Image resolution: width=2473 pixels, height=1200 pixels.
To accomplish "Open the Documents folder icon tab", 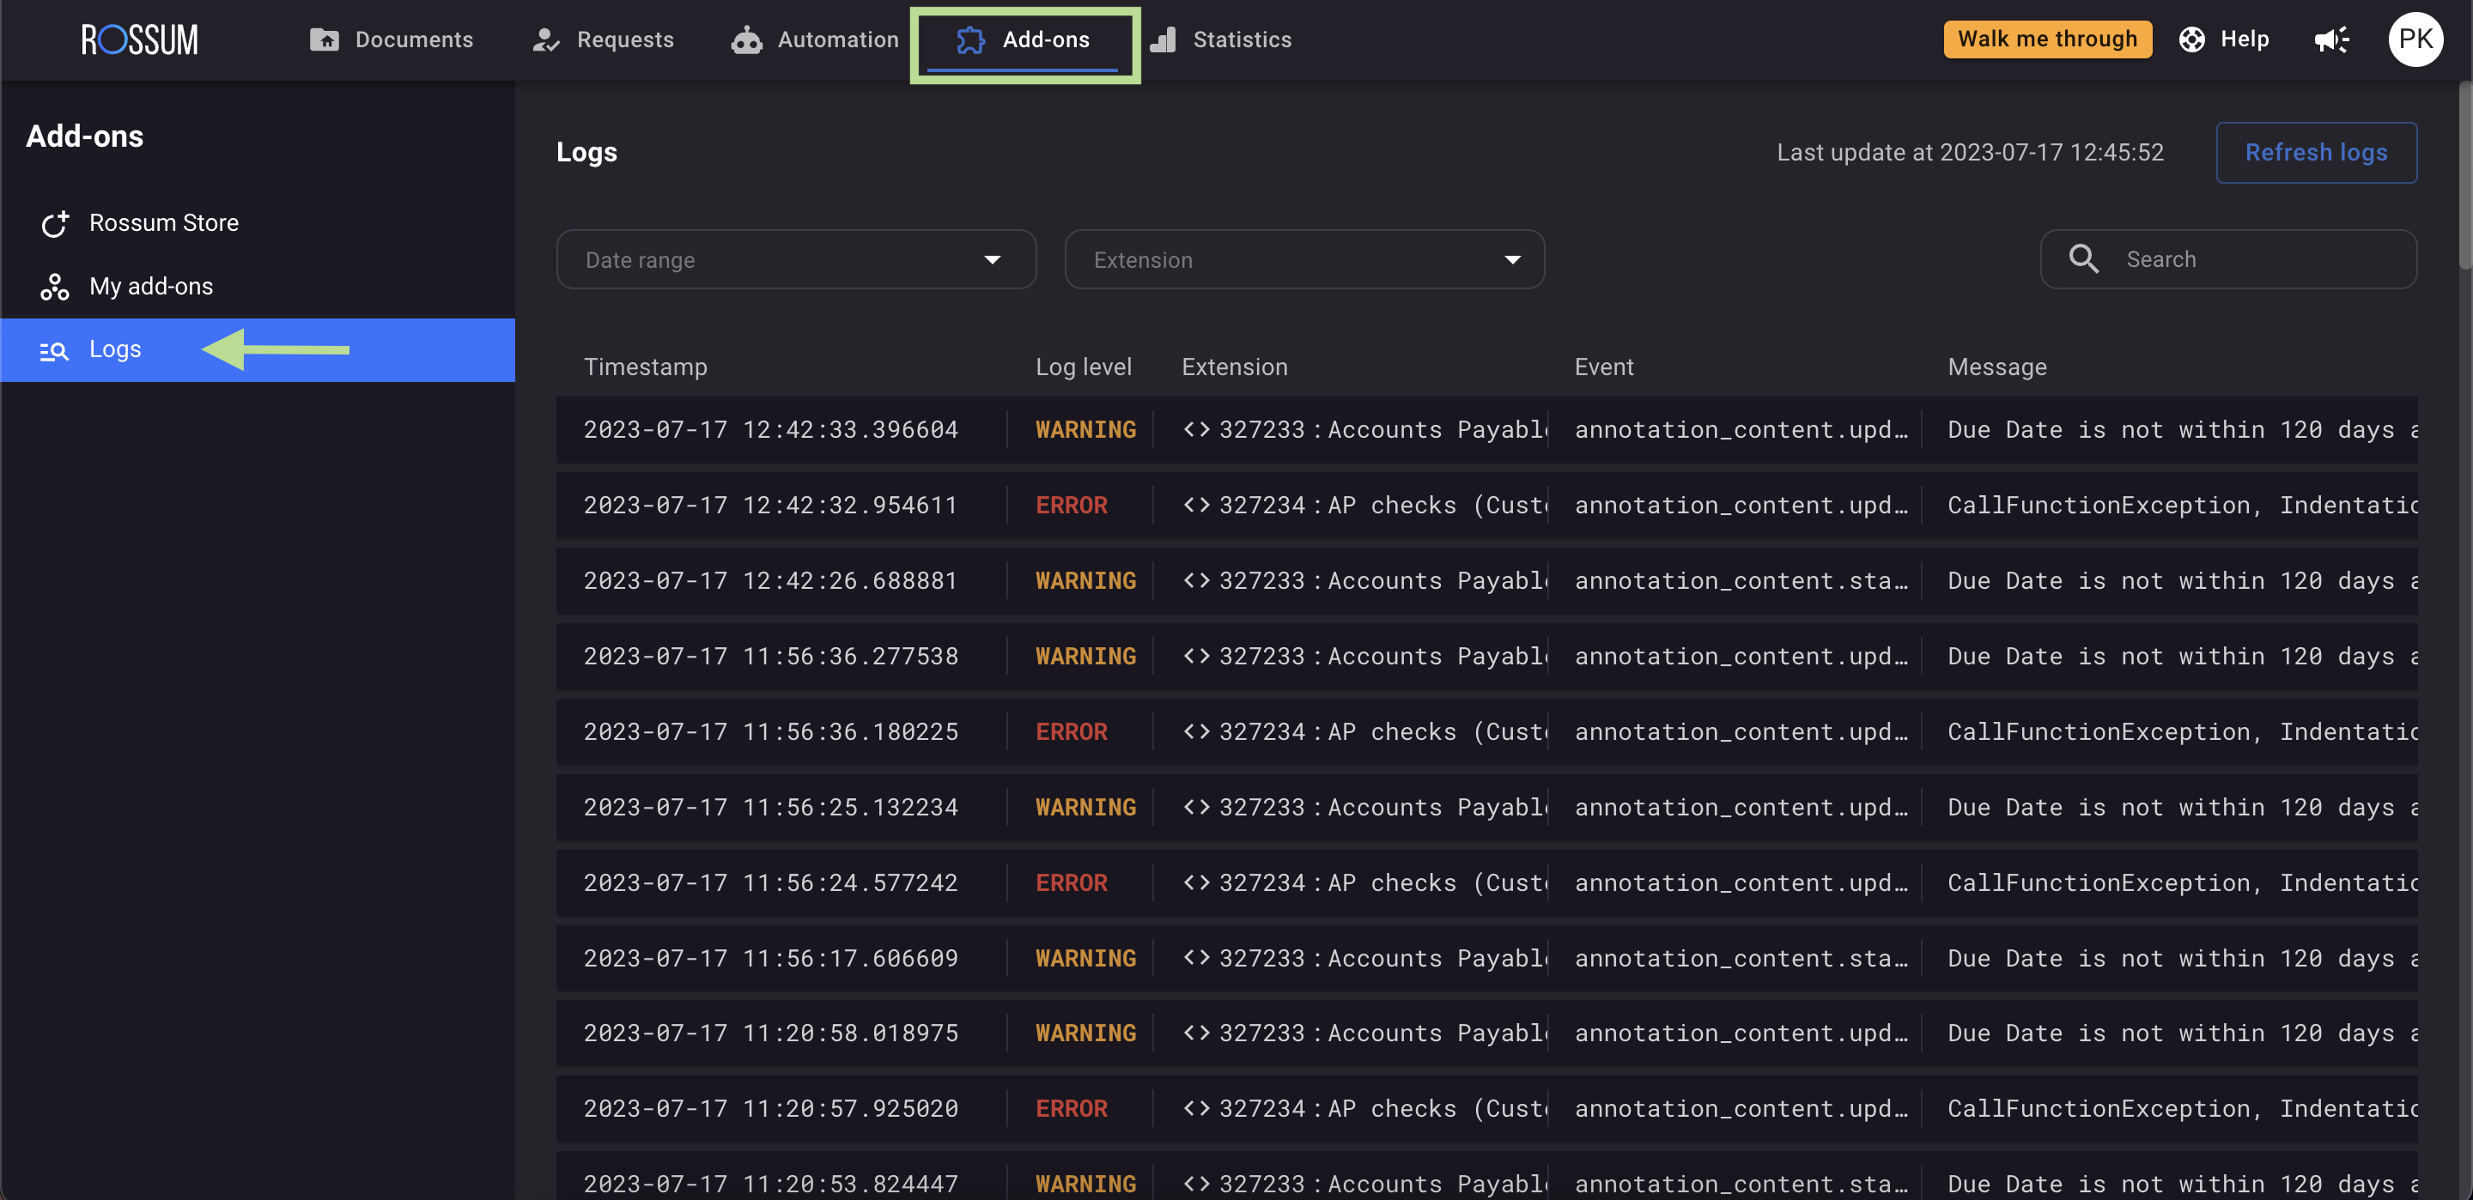I will tap(325, 39).
